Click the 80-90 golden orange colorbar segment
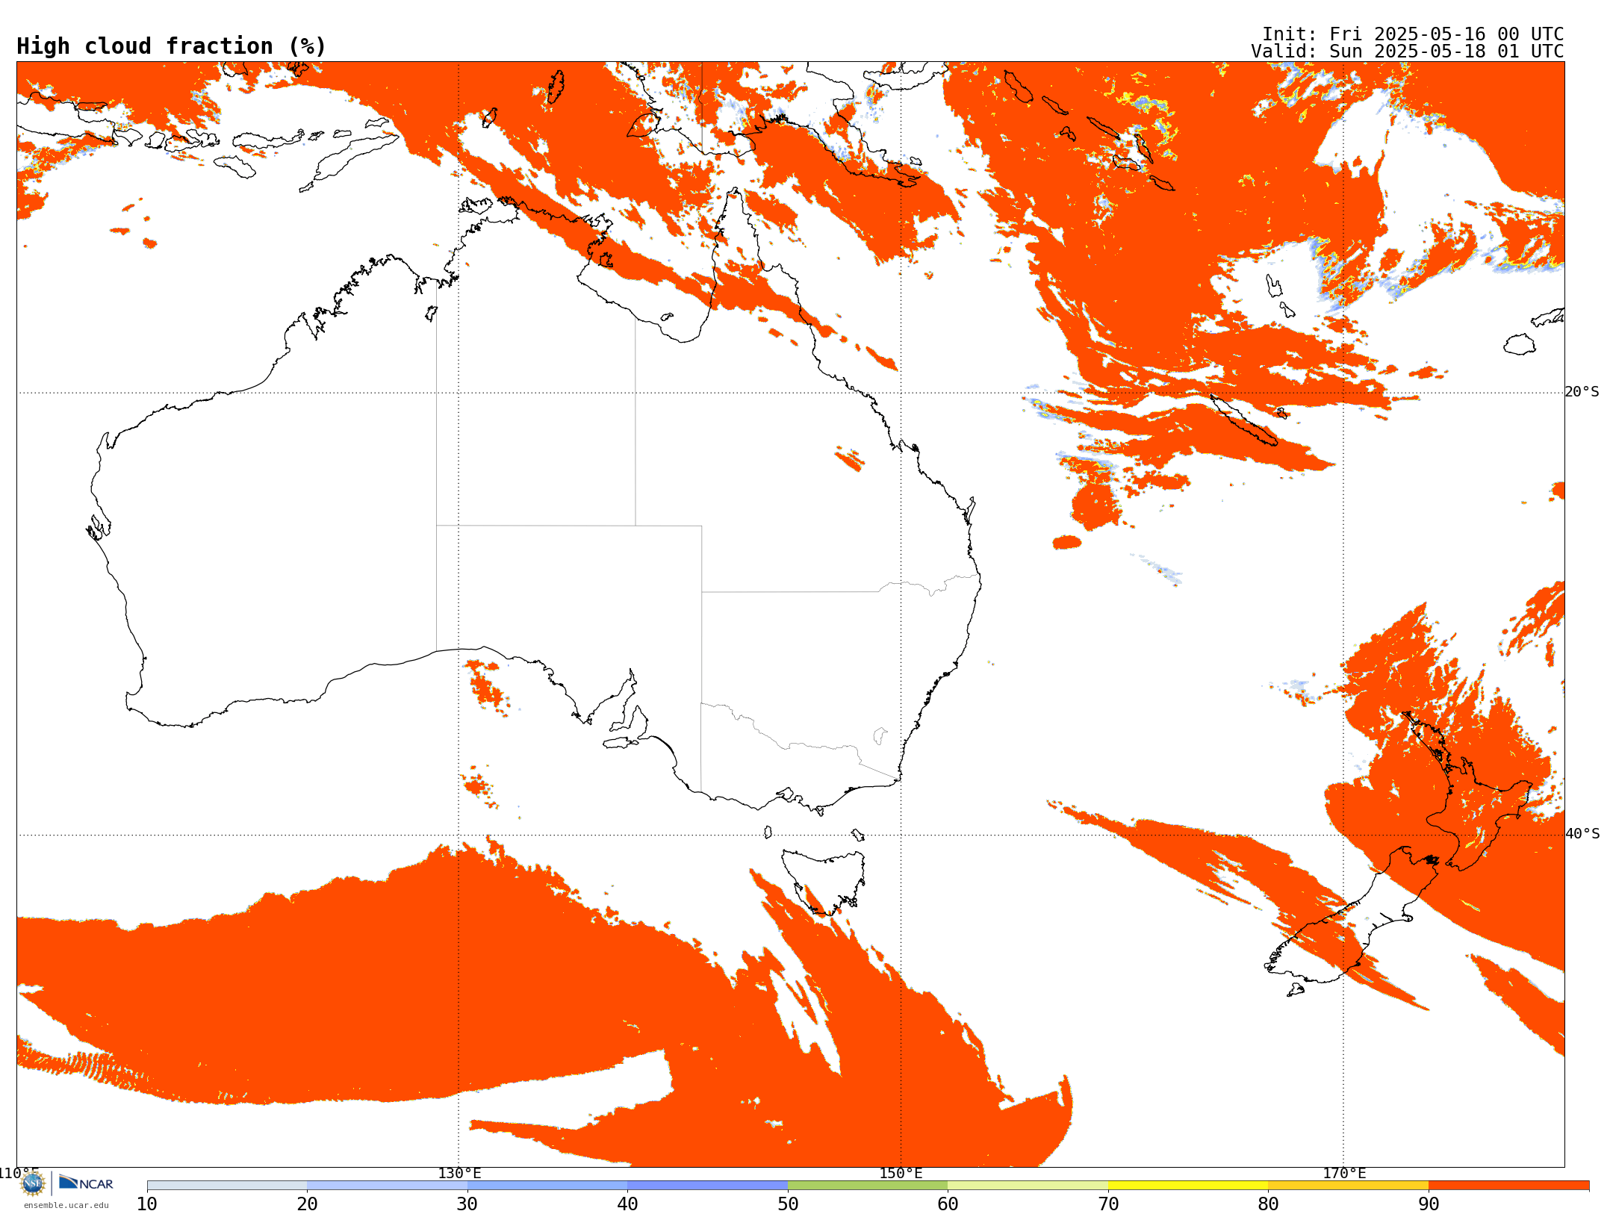Screen dimensions: 1613x1214 1348,1186
